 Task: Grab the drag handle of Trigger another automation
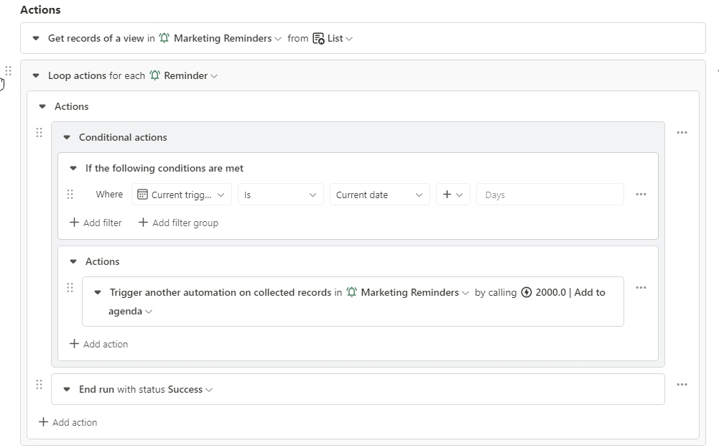click(x=70, y=287)
